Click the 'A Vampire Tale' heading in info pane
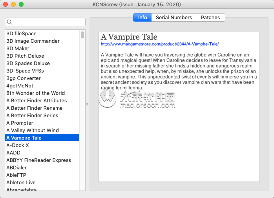 129,37
